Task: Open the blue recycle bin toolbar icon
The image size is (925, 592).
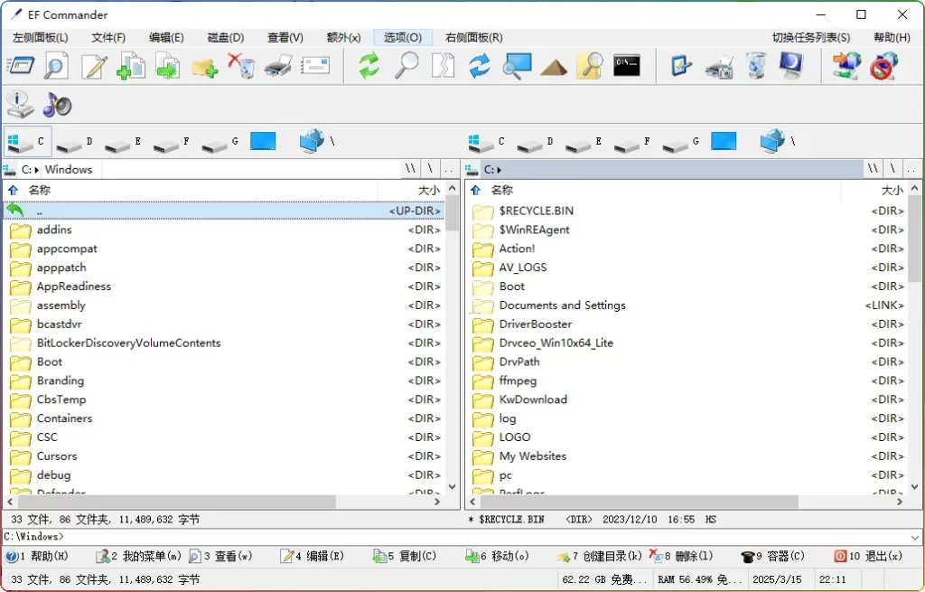Action: click(x=756, y=65)
